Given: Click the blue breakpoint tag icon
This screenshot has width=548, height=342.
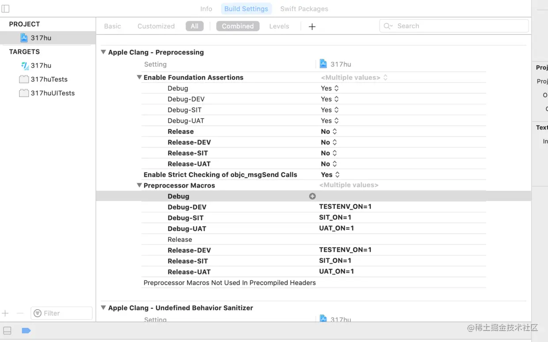Looking at the screenshot, I should [x=26, y=331].
